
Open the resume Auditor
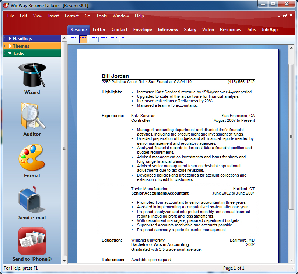point(32,119)
